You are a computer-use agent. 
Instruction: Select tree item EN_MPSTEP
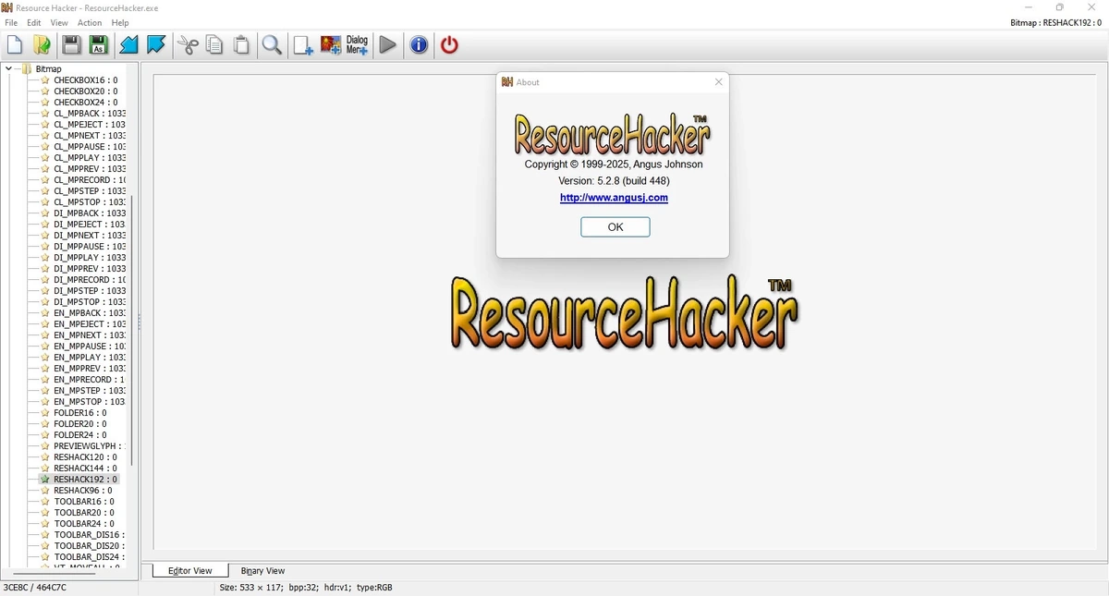point(90,391)
